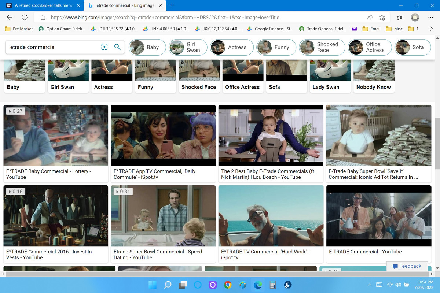Image resolution: width=440 pixels, height=293 pixels.
Task: Open 'E-TRADE Commercial - YouTube' result link
Action: (365, 252)
